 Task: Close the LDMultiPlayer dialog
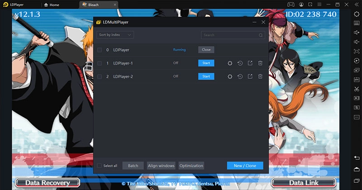click(x=263, y=22)
